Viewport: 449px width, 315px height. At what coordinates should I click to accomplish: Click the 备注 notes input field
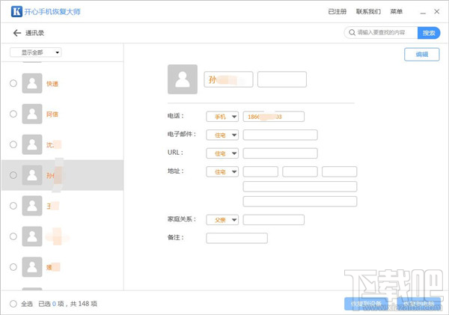(236, 238)
